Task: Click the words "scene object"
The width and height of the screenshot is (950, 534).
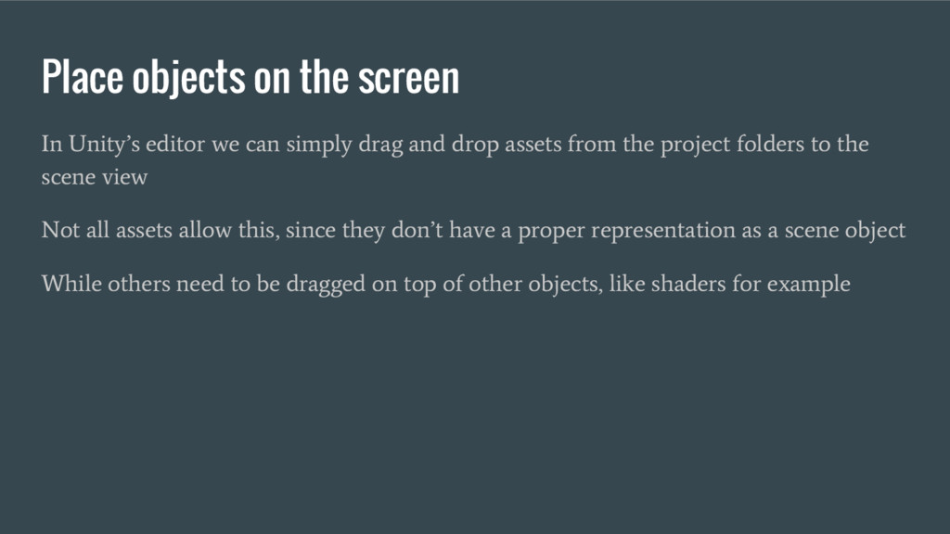Action: [x=844, y=231]
